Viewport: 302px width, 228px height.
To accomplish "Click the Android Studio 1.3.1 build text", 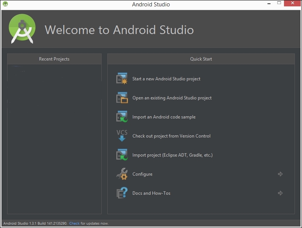I will click(35, 224).
